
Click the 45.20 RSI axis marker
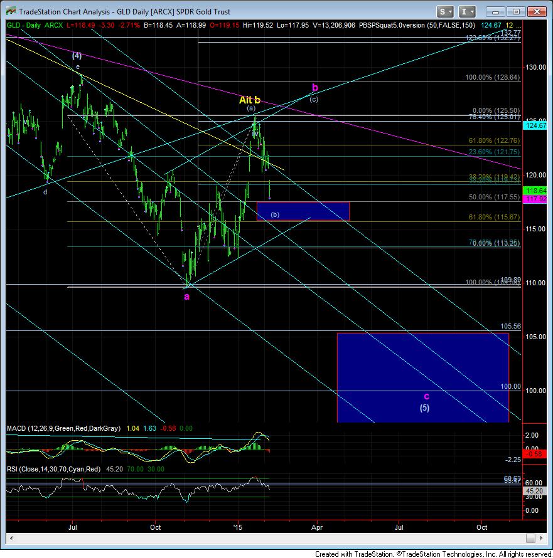coord(535,491)
